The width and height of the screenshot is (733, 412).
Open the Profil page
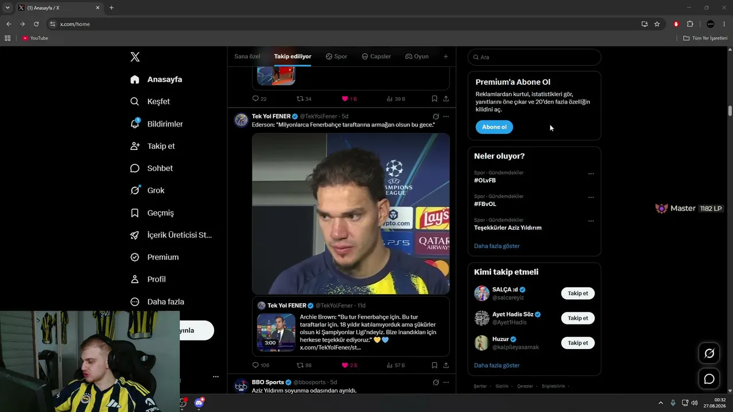click(148, 279)
